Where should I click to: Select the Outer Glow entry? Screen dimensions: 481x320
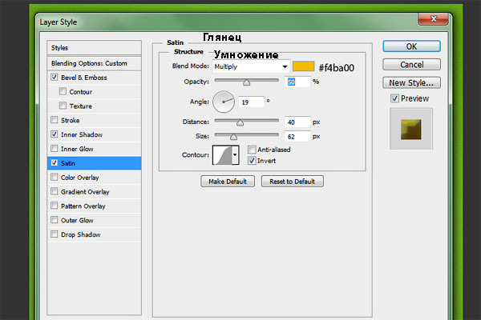click(x=77, y=220)
